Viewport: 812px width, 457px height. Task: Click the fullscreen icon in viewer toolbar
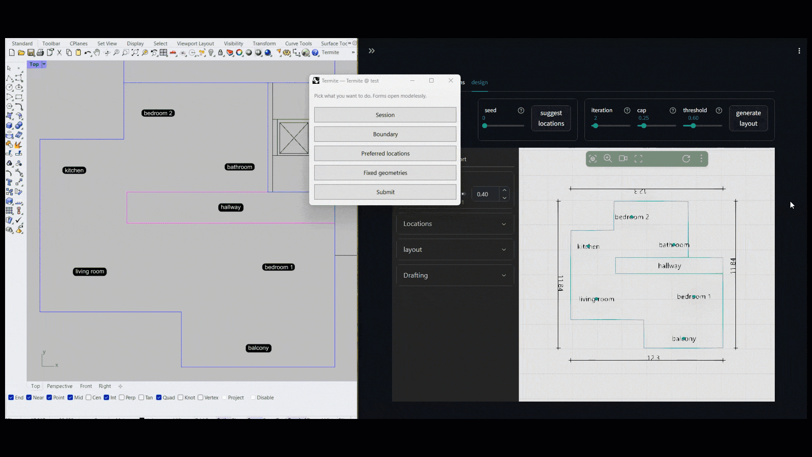639,159
